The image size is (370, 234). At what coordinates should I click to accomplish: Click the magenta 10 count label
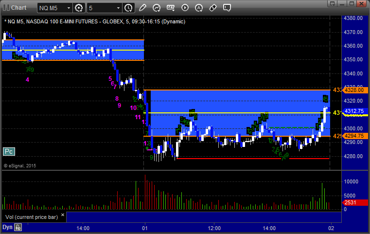tap(133, 108)
